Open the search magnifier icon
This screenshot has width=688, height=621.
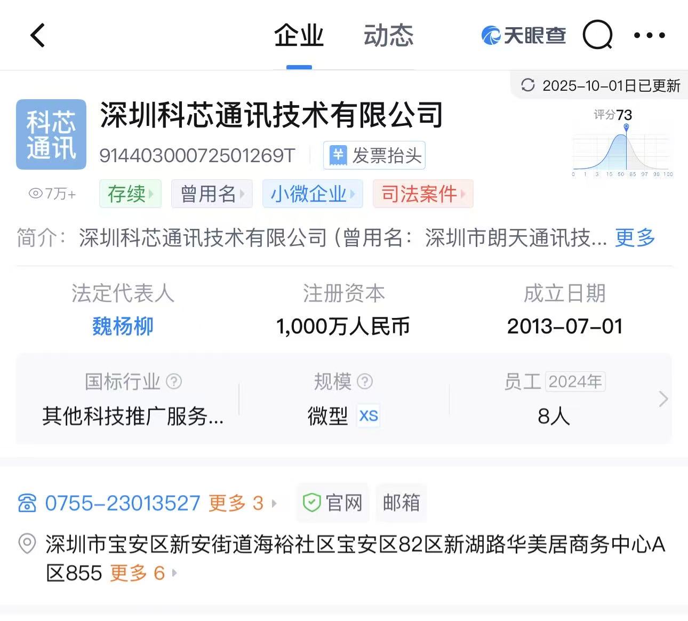(597, 35)
